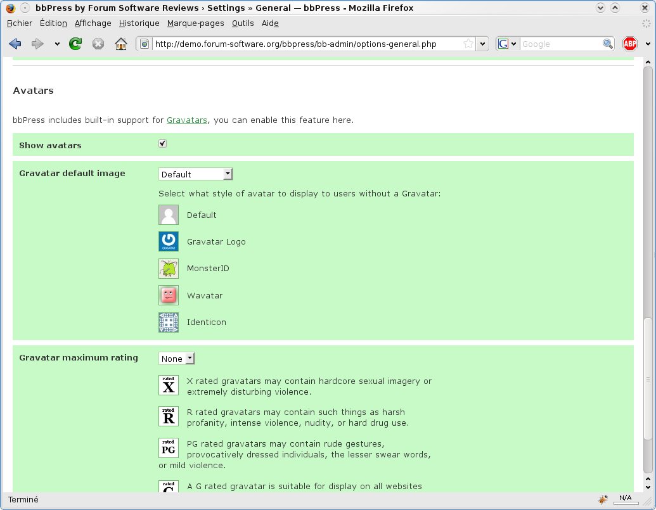Click the throbber activity icon right of the menu bar

coord(646,23)
